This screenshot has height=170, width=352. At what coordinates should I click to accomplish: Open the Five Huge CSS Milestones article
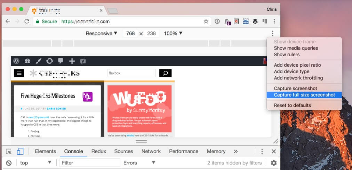point(48,96)
